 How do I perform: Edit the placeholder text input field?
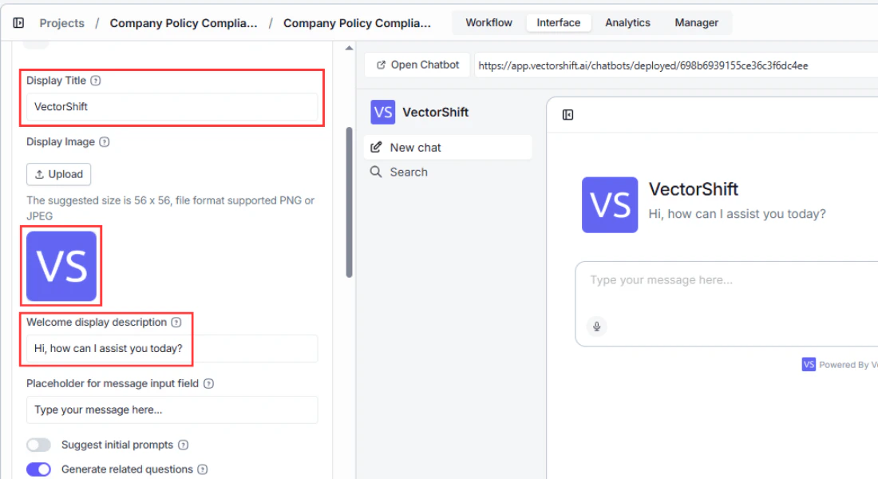[172, 410]
